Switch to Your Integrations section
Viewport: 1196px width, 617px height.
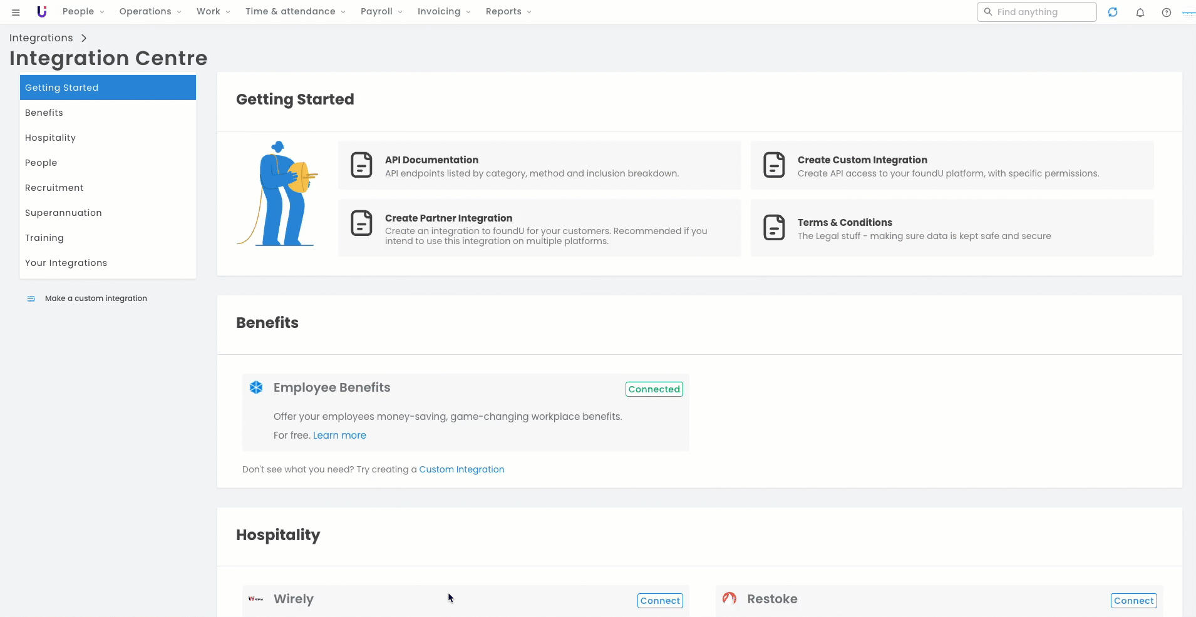[66, 263]
